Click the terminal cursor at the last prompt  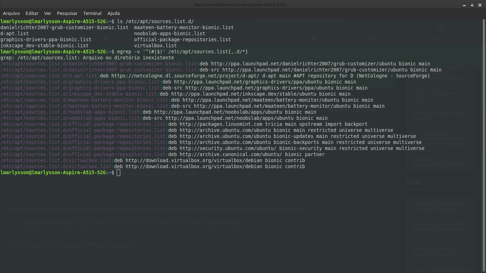click(118, 173)
